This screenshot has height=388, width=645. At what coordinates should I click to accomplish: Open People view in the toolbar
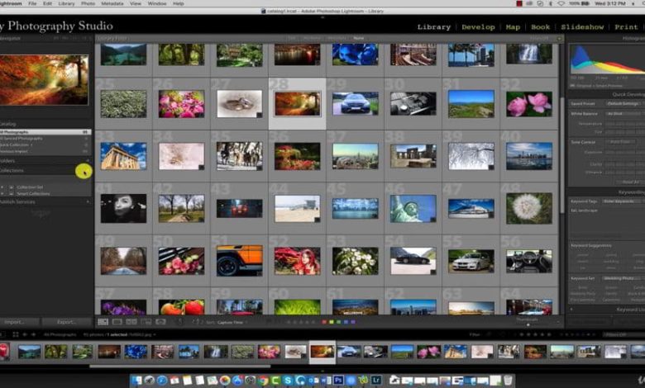pyautogui.click(x=160, y=322)
